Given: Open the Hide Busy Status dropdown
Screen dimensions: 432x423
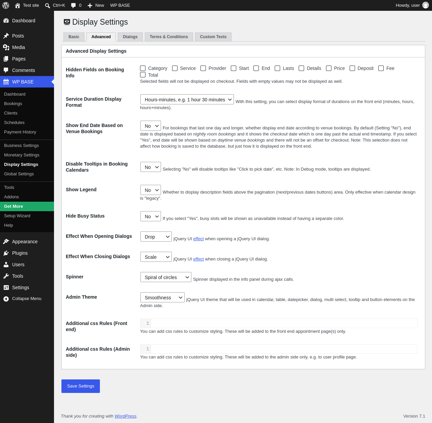Looking at the screenshot, I should tap(151, 216).
